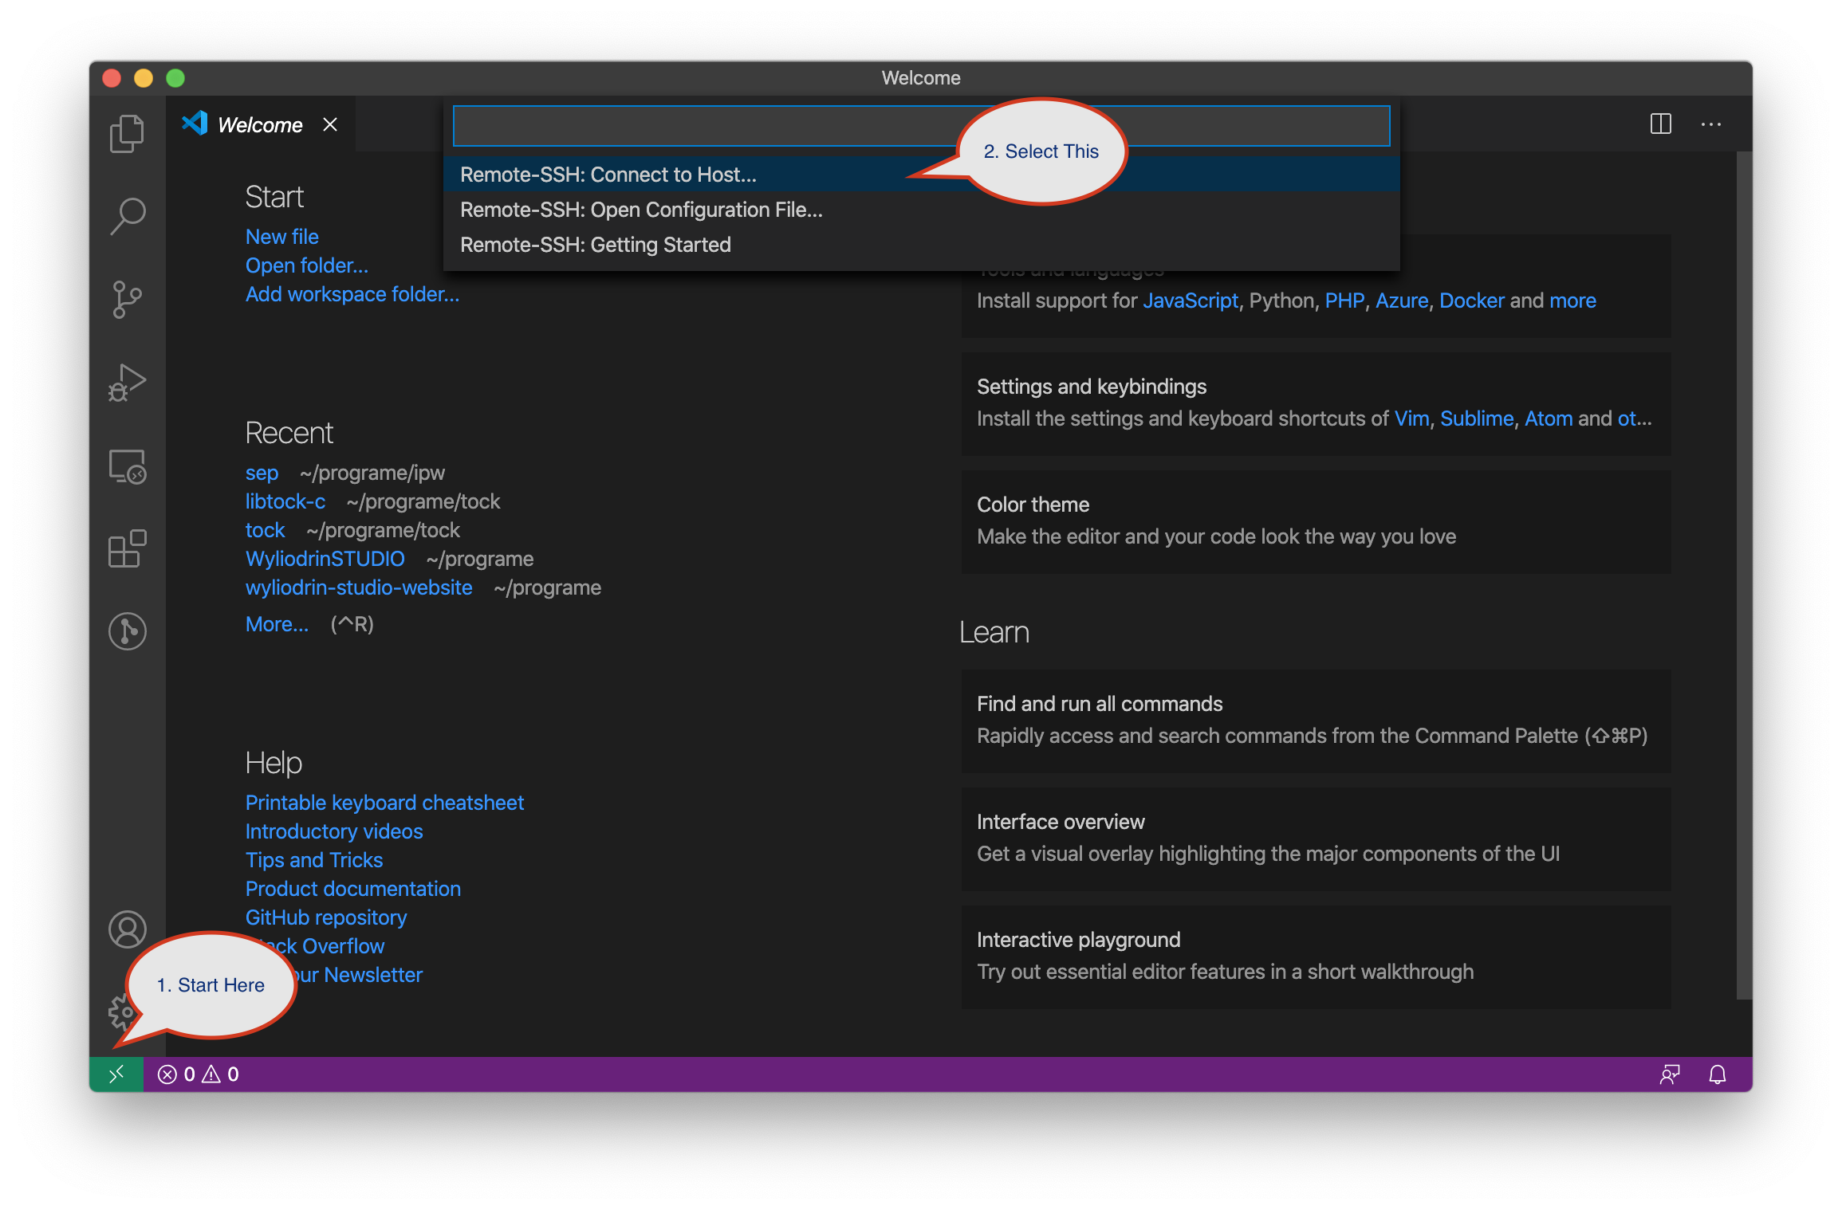Open the Tips and Tricks help link
The height and width of the screenshot is (1210, 1842).
pos(313,859)
